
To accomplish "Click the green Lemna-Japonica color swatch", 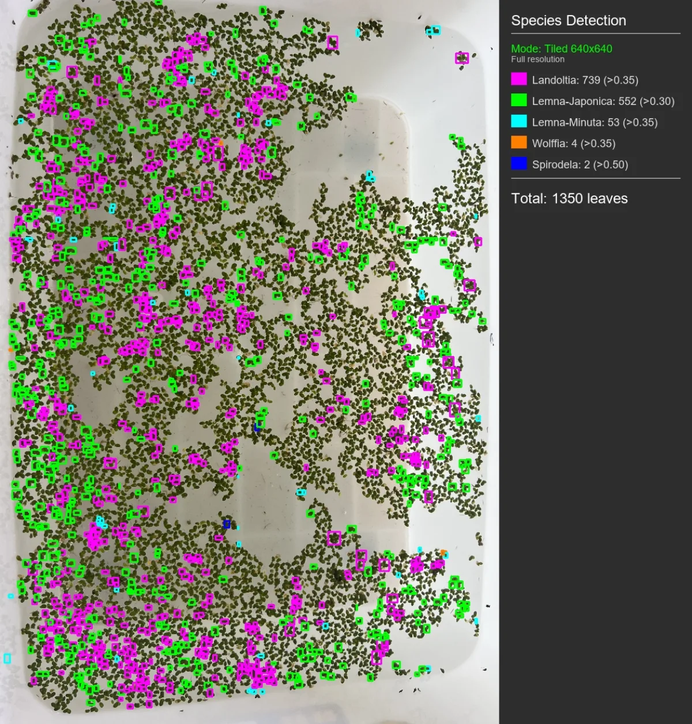I will 519,100.
